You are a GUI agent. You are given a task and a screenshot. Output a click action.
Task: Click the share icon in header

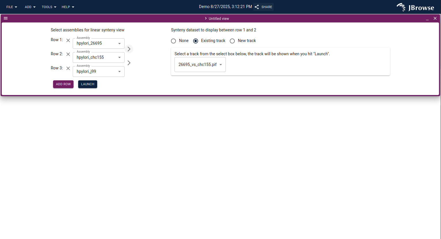(257, 7)
